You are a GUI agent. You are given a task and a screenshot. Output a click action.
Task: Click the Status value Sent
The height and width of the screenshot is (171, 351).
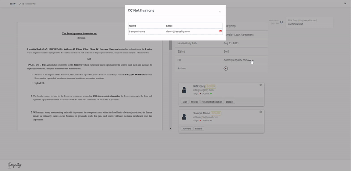coord(226,51)
